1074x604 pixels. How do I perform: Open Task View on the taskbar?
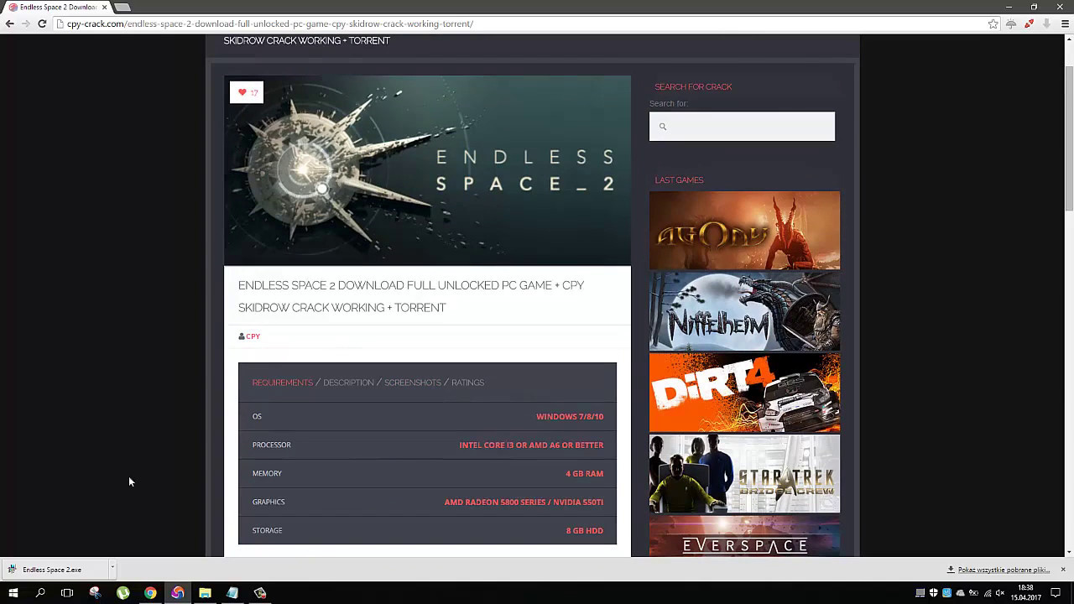point(67,593)
